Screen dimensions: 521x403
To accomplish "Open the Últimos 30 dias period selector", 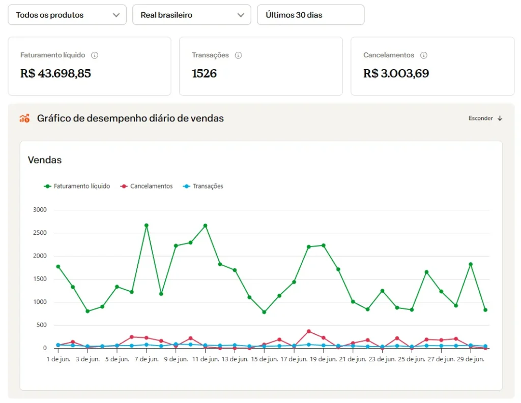I will 310,15.
